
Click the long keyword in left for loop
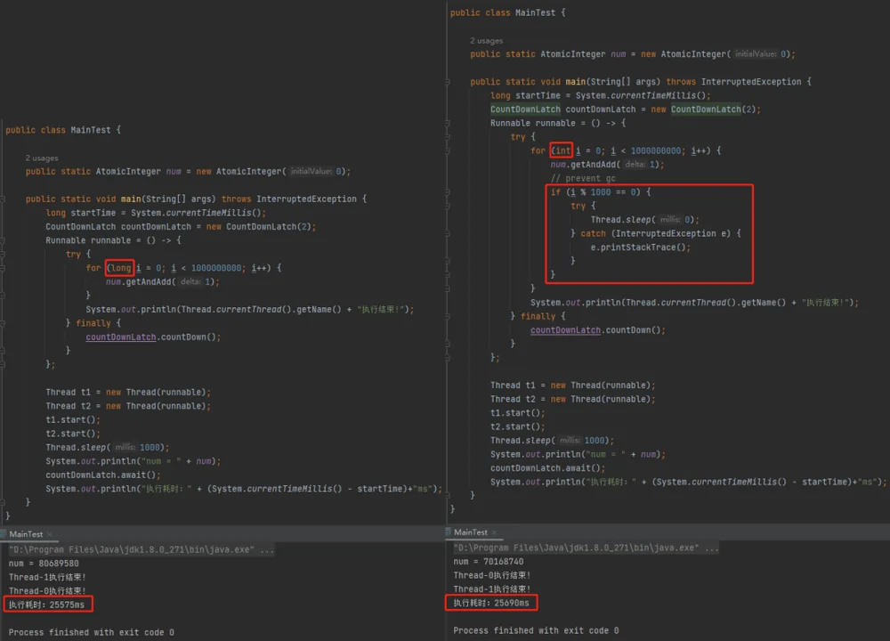coord(120,268)
